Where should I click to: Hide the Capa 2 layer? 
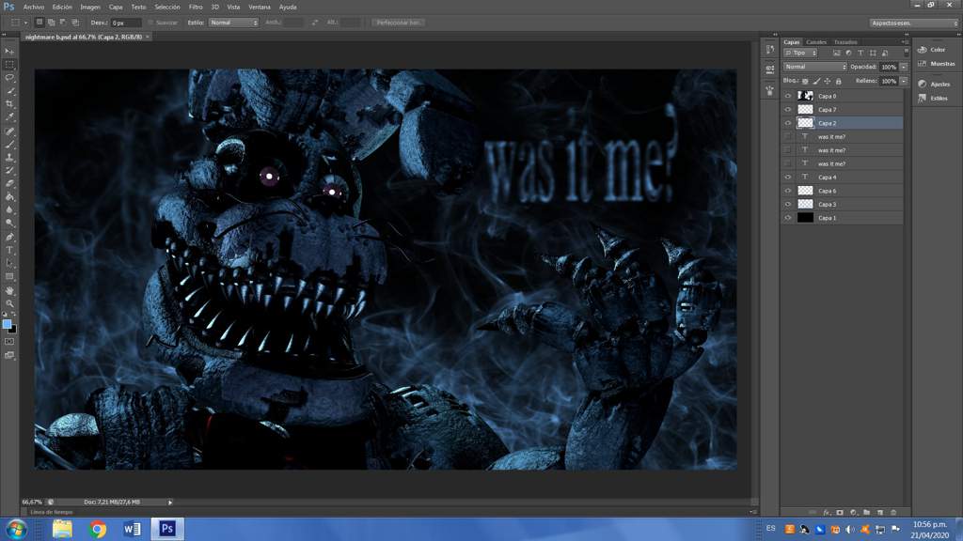[788, 123]
